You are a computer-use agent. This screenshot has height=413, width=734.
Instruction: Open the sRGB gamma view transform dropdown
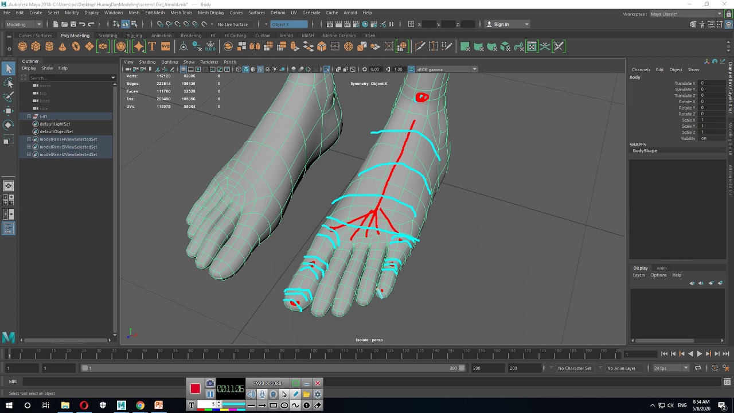click(x=447, y=69)
